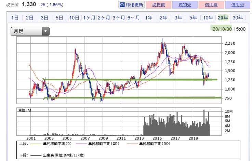The width and height of the screenshot is (252, 161).
Task: Switch to the 2日 chart tab
Action: click(30, 18)
